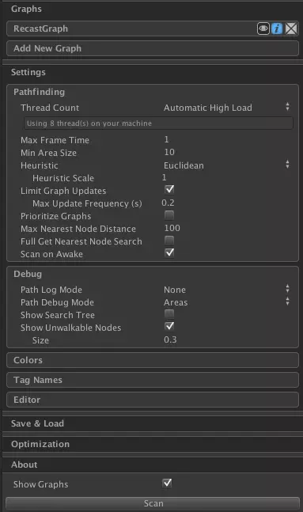The height and width of the screenshot is (512, 303).
Task: Open the RecastGraph info icon
Action: coord(277,28)
